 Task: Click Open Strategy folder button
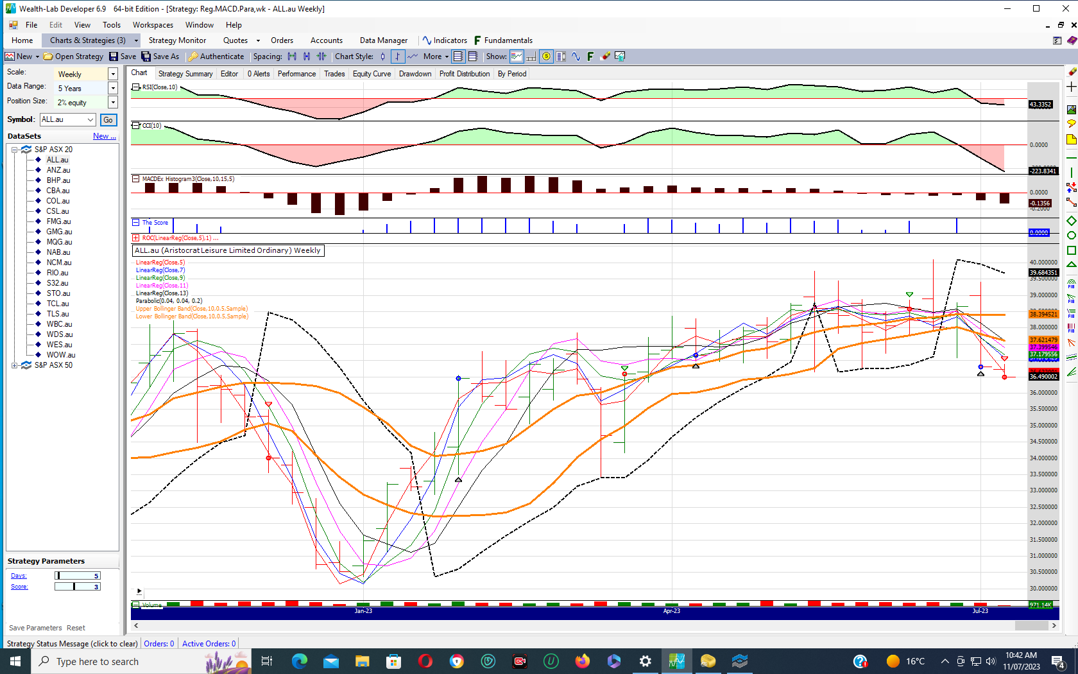click(x=73, y=56)
